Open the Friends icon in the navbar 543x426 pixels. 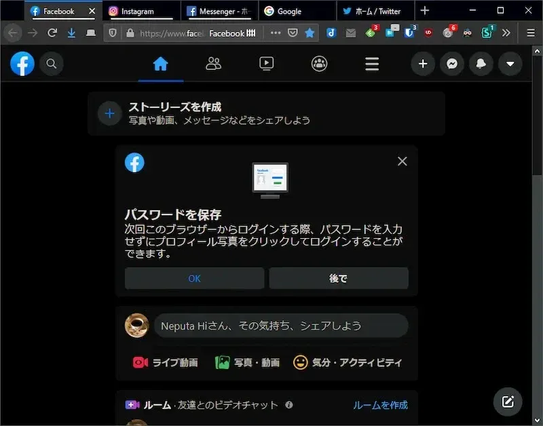213,64
